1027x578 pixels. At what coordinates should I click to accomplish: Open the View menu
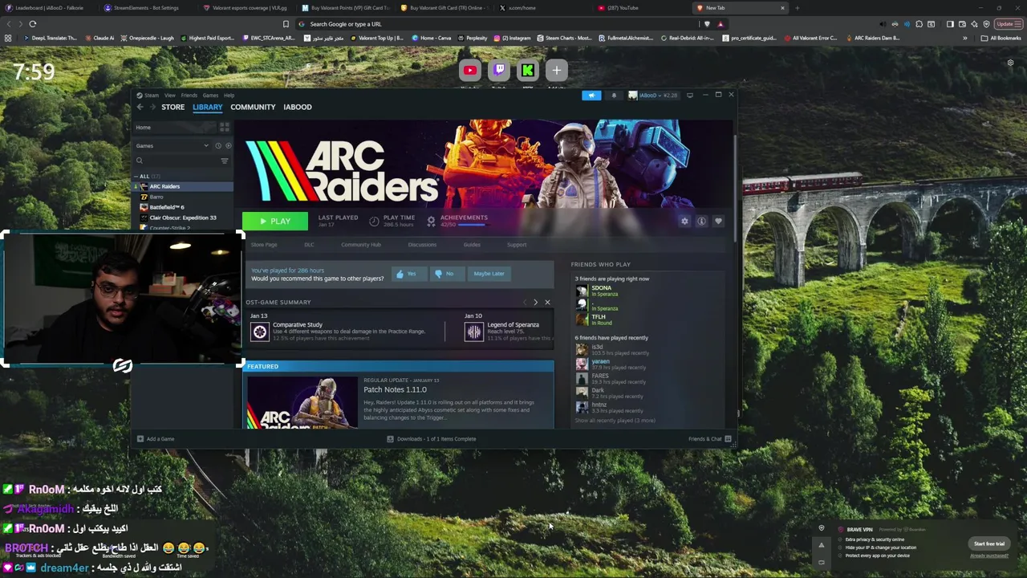click(x=169, y=96)
